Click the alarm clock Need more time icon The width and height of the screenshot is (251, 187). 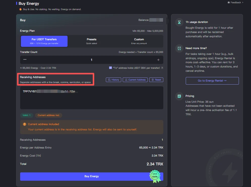click(179, 48)
